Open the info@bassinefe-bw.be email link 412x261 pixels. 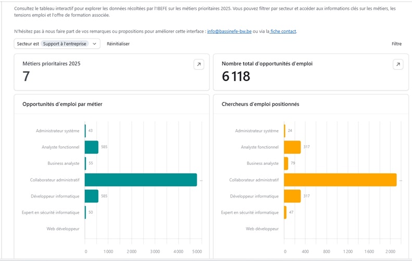[x=229, y=32]
